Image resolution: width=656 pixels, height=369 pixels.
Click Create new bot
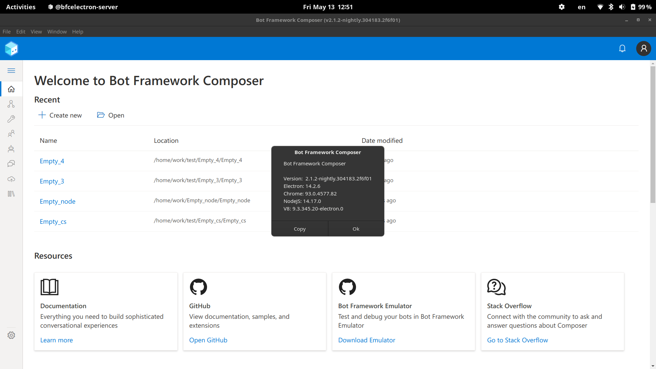60,115
